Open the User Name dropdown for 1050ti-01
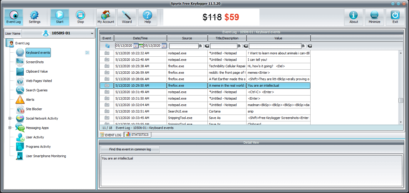The height and width of the screenshot is (193, 409). pyautogui.click(x=92, y=33)
